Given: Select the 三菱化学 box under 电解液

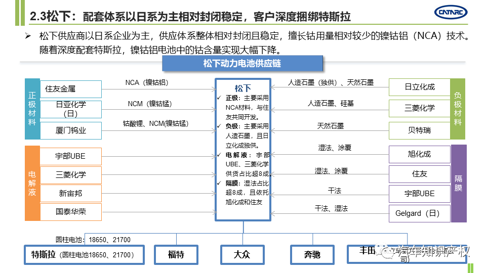Looking at the screenshot, I should click(71, 175).
